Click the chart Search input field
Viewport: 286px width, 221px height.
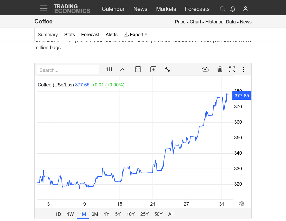(x=68, y=70)
